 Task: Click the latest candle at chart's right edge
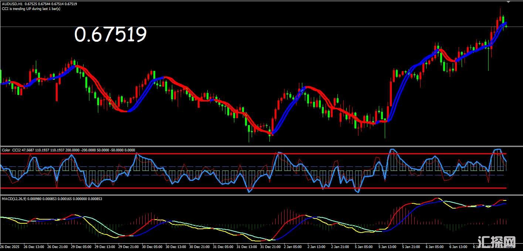[506, 25]
